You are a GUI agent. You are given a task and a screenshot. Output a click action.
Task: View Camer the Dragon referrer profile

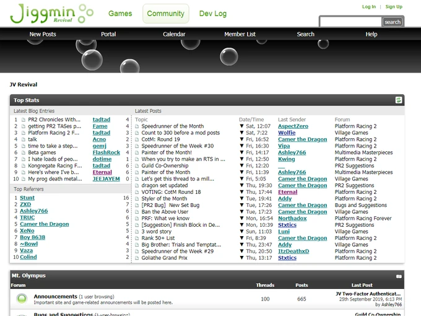tap(45, 224)
